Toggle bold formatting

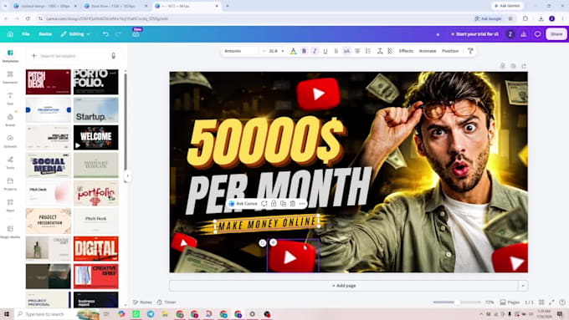pos(304,51)
